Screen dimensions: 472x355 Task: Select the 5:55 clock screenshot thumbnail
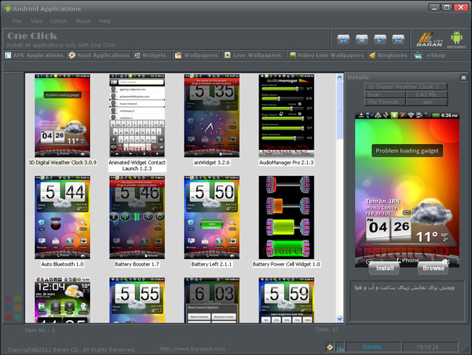pyautogui.click(x=137, y=300)
